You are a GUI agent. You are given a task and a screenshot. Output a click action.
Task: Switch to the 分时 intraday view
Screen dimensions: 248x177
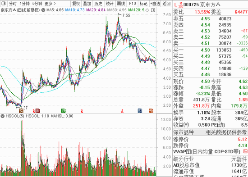(13, 3)
